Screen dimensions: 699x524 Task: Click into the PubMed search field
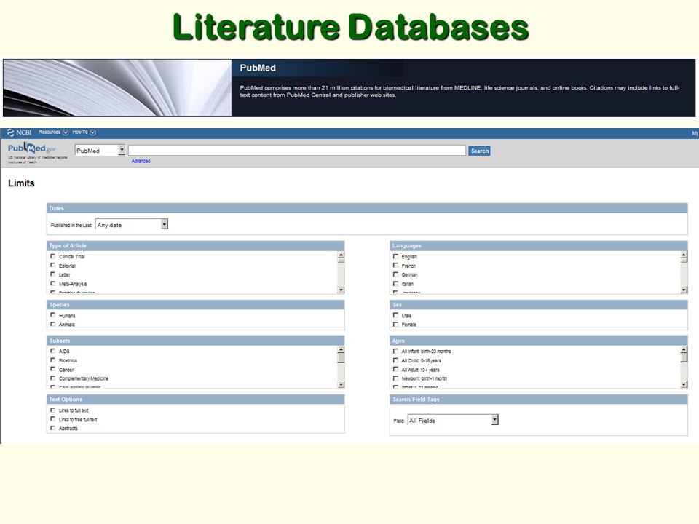[x=297, y=151]
